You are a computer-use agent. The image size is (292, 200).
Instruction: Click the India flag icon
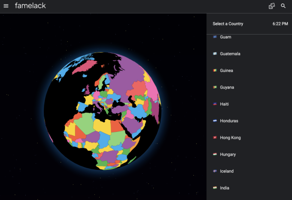[x=215, y=188]
